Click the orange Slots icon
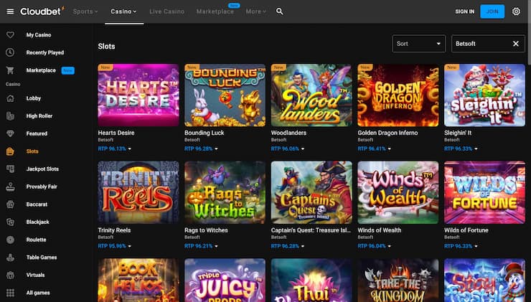 (10, 151)
